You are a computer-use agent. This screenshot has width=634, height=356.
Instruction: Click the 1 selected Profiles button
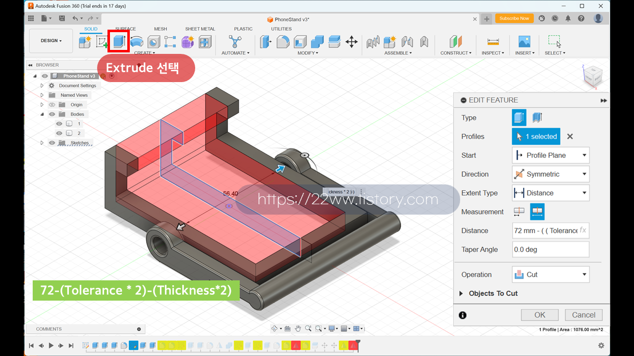coord(536,136)
